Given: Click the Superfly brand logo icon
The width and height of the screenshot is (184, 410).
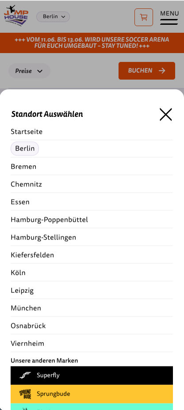Looking at the screenshot, I should point(25,375).
